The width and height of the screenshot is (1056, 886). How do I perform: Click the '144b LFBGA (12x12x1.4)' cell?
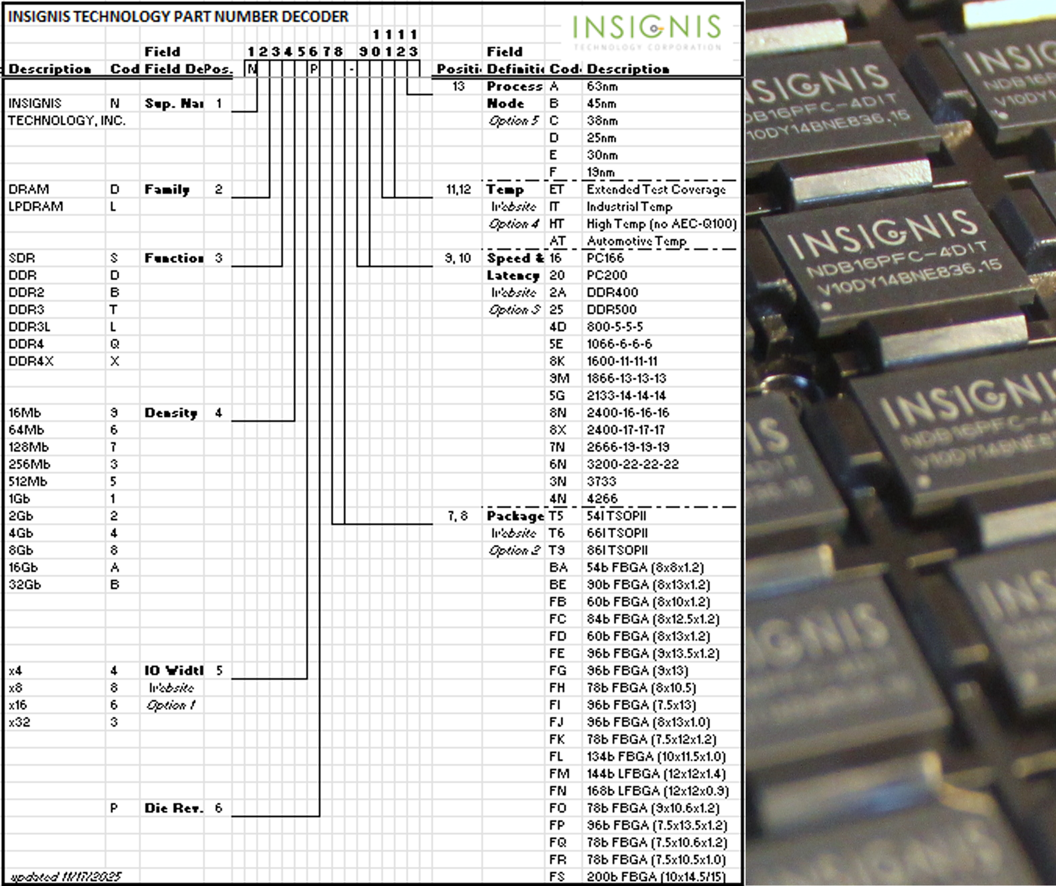tap(656, 774)
